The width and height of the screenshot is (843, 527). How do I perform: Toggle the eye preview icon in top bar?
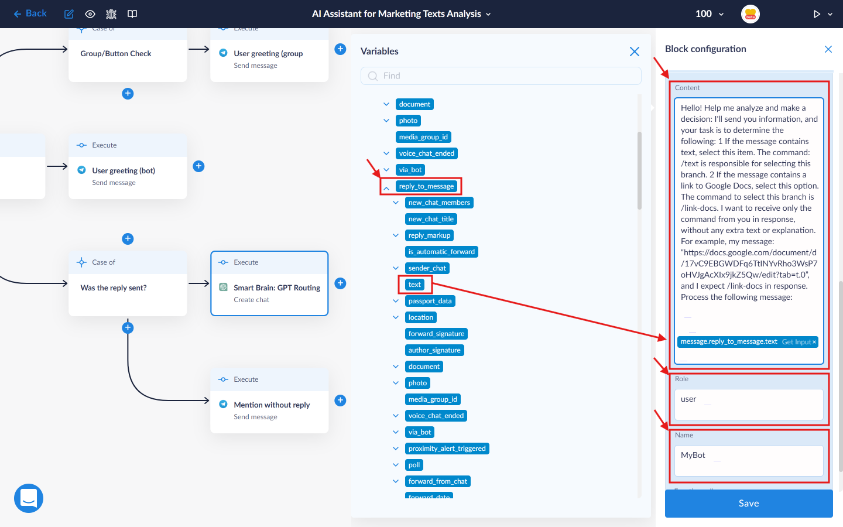tap(90, 14)
